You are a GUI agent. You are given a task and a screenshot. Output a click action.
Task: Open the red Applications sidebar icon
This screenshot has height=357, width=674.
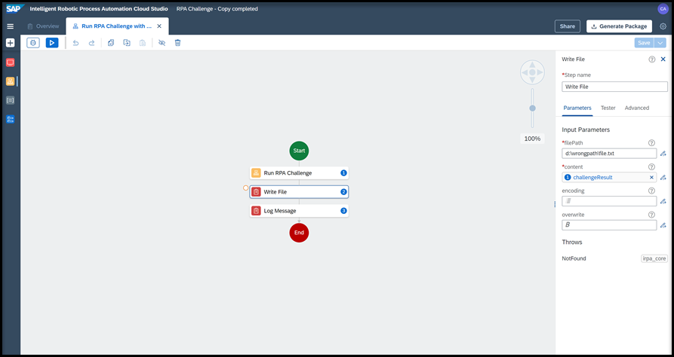[x=11, y=63]
